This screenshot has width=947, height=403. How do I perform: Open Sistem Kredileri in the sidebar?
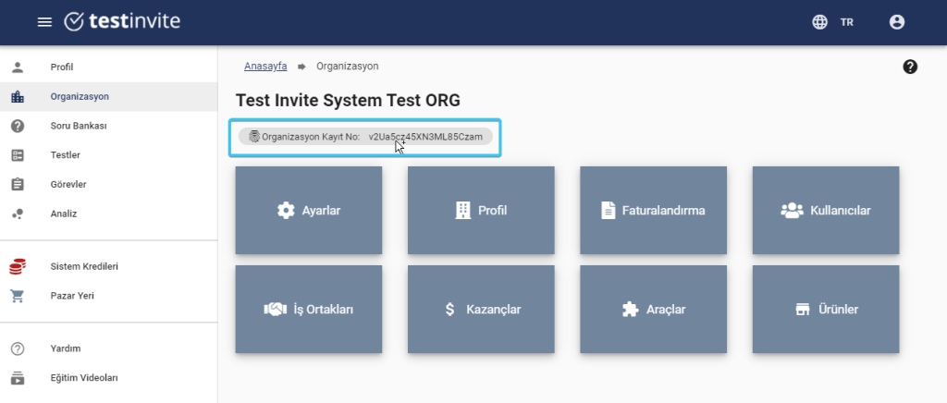(x=109, y=266)
